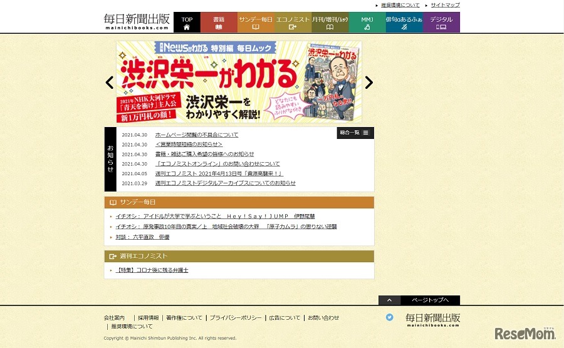564x348 pixels.
Task: Open 会社案内 footer link
Action: 114,318
